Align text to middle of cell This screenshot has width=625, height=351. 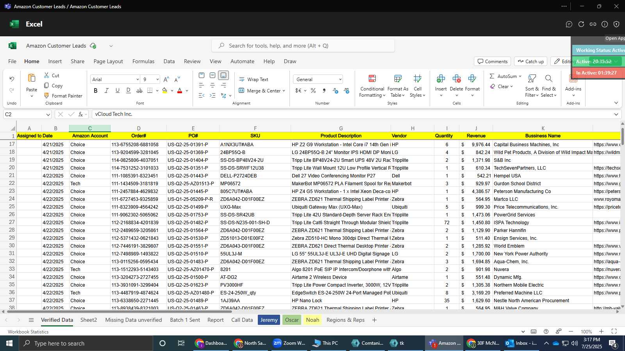212,75
